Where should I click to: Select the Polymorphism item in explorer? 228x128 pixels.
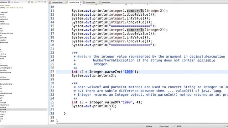click(5, 79)
